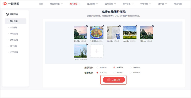Open JPG压缩 in the sidebar
191x98 pixels.
(x=13, y=27)
